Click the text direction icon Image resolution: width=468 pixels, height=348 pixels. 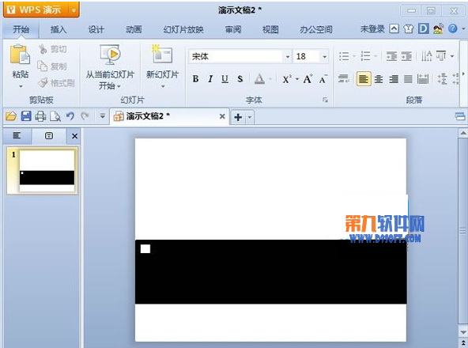point(427,56)
